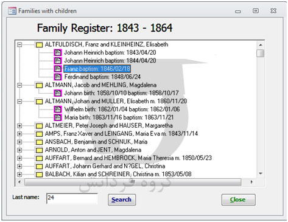
Task: Select highlighted 'Franz baptism: 1846/02/18' entry
Action: (97, 69)
